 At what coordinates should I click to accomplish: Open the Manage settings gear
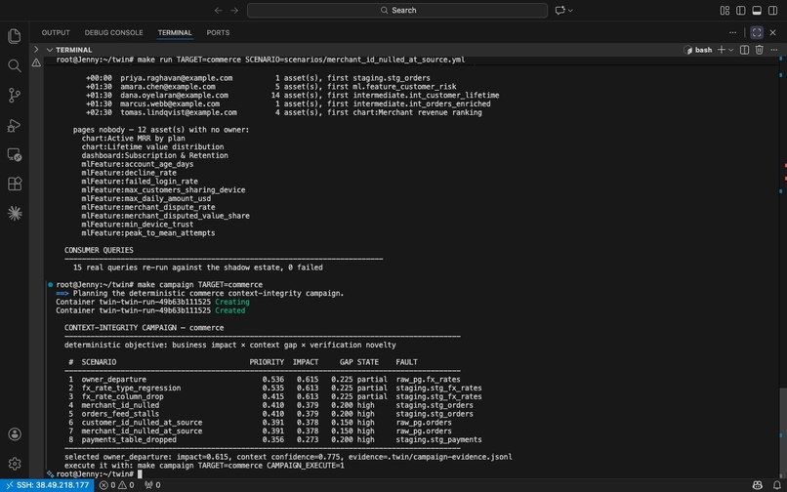tap(14, 464)
